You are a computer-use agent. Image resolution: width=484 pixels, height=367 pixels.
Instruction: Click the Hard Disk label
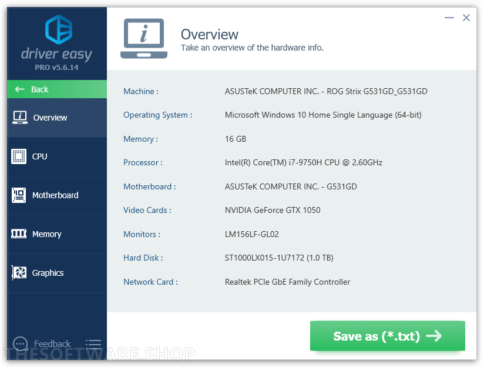point(143,258)
